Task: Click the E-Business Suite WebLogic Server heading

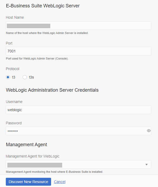Action: tap(43, 6)
